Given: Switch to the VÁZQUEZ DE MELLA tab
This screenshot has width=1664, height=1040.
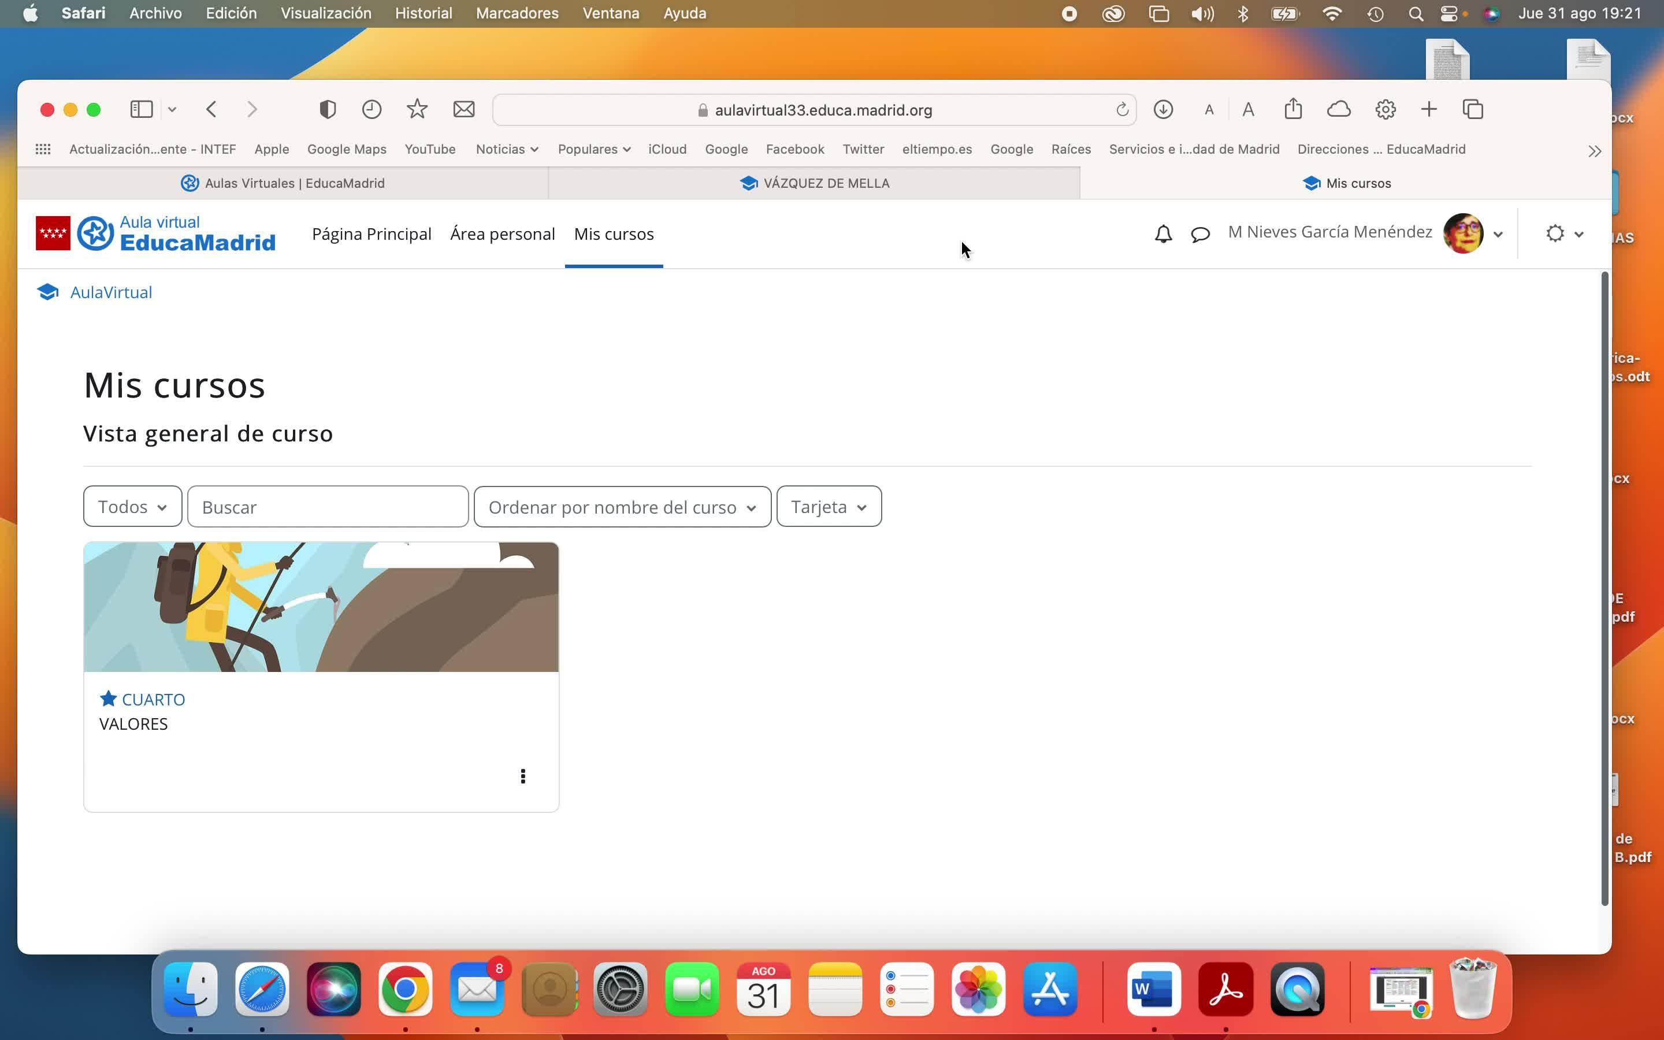Looking at the screenshot, I should [814, 184].
